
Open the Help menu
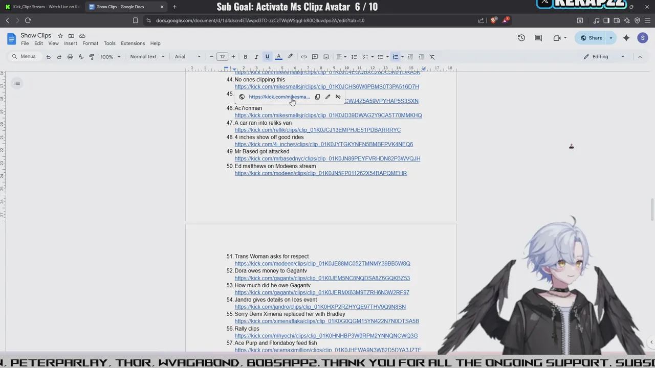point(155,43)
